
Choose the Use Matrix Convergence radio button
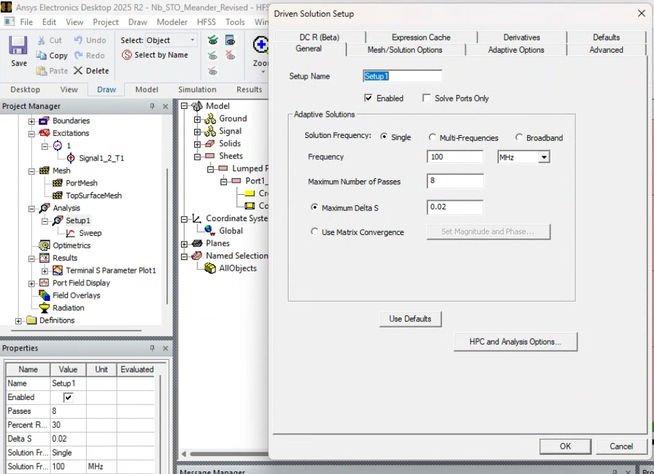(x=314, y=232)
